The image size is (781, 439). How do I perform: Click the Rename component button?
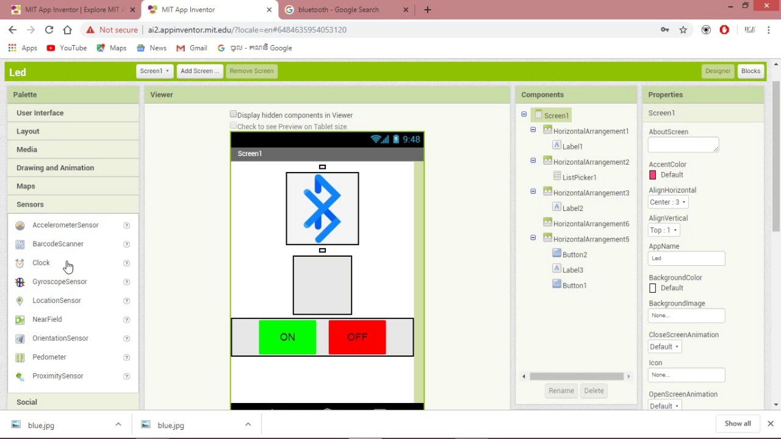pyautogui.click(x=561, y=391)
